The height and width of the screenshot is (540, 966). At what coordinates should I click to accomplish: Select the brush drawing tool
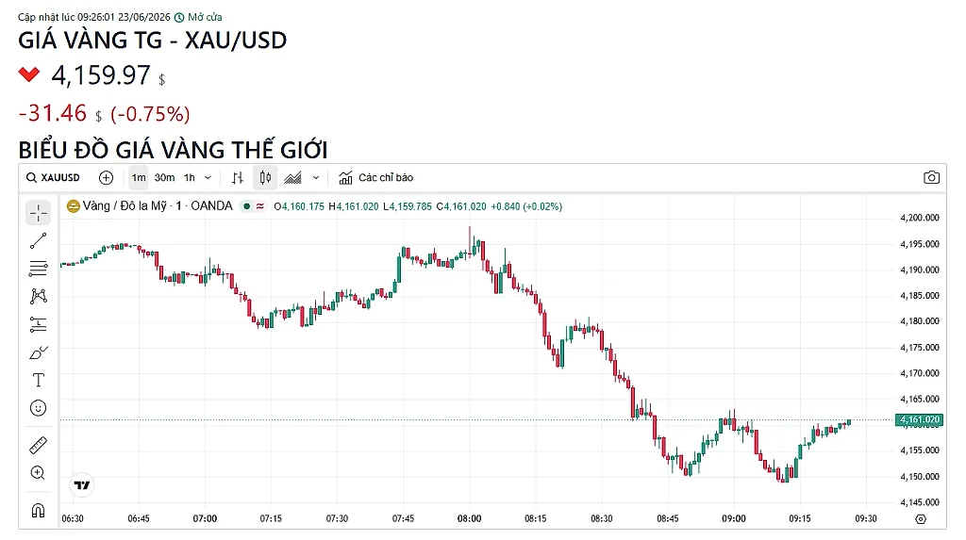[38, 352]
